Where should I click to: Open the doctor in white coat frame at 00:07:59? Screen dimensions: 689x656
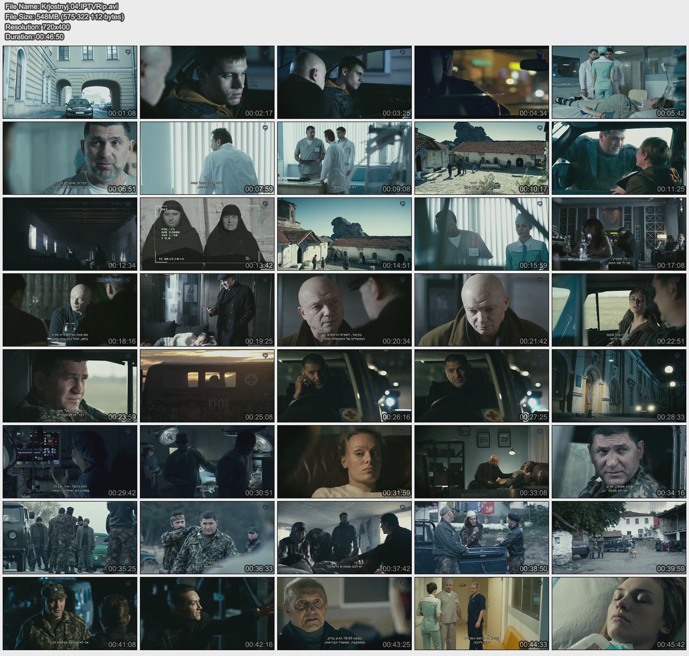tap(207, 158)
